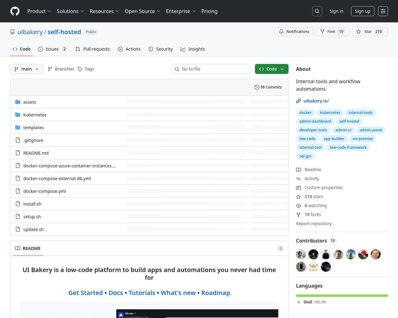Image resolution: width=398 pixels, height=318 pixels.
Task: Click the Notifications bell button
Action: [294, 32]
